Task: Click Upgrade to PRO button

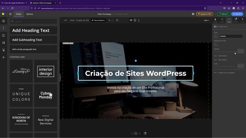Action: click(204, 14)
